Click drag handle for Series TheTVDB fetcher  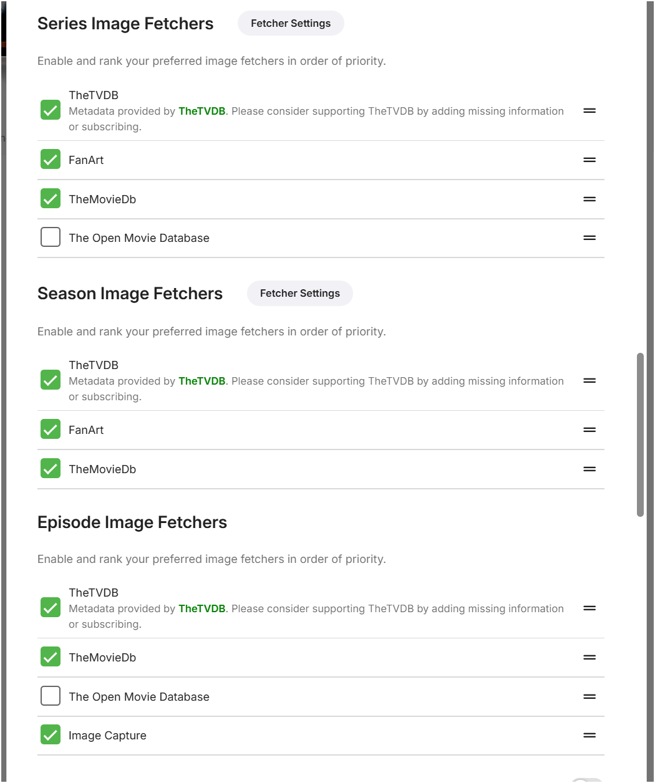(x=589, y=111)
